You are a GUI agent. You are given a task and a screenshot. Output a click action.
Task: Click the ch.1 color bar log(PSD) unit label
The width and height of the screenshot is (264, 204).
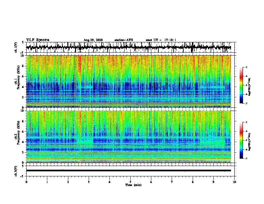(250, 87)
